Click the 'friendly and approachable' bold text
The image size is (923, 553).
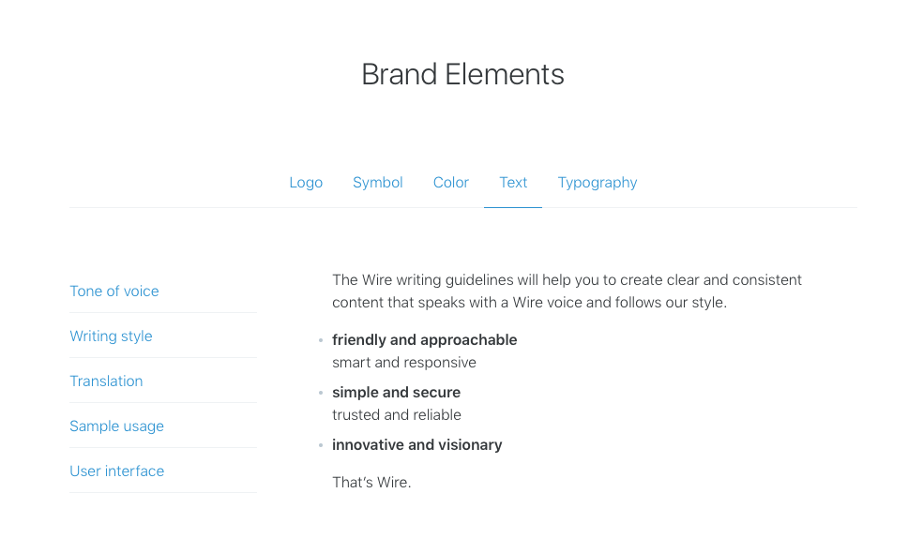[x=424, y=339]
